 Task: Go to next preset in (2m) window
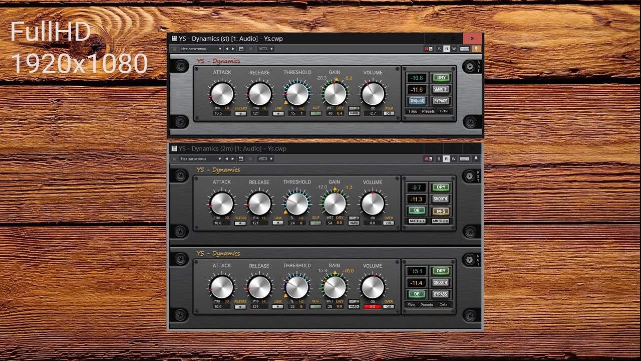(x=233, y=158)
